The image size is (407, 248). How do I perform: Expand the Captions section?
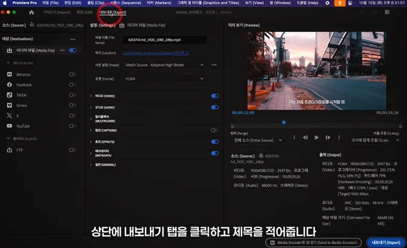click(91, 130)
